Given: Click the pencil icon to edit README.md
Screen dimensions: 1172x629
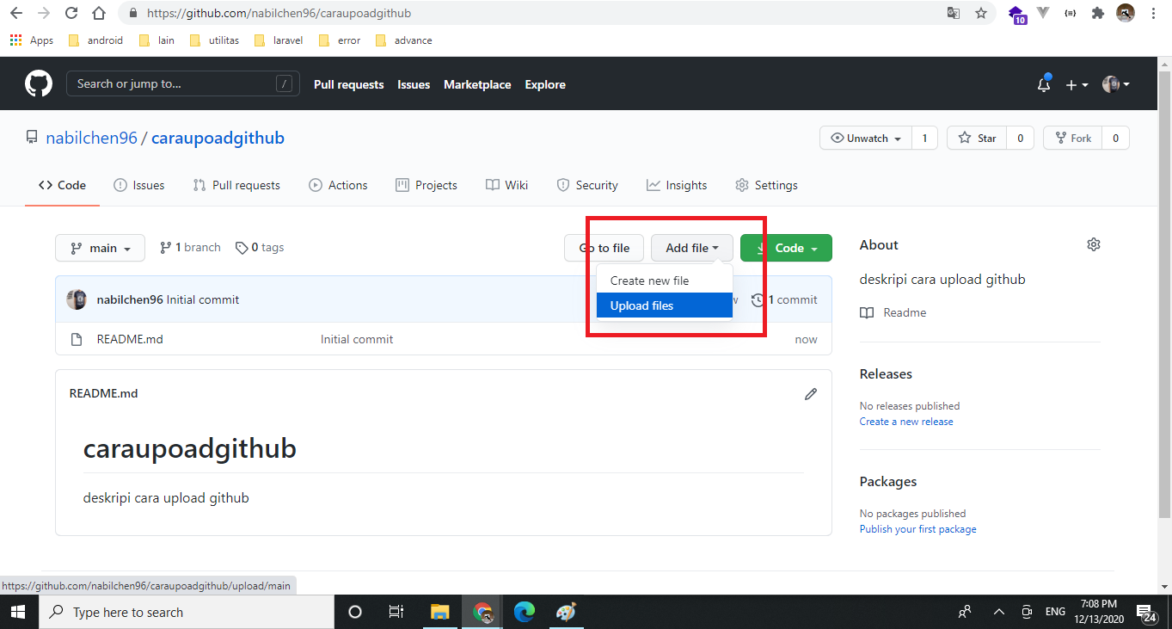Looking at the screenshot, I should click(810, 393).
